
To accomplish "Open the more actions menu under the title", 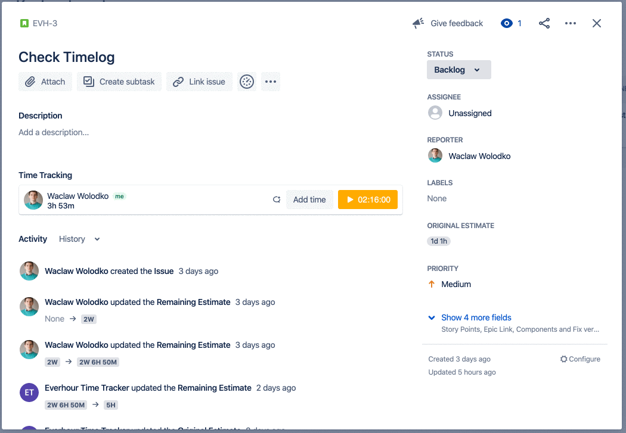I will click(x=271, y=82).
